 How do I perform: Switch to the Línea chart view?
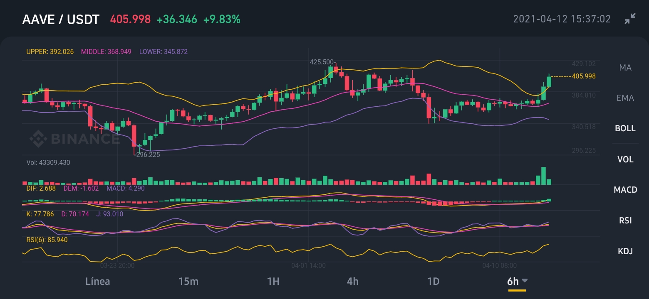pyautogui.click(x=98, y=281)
